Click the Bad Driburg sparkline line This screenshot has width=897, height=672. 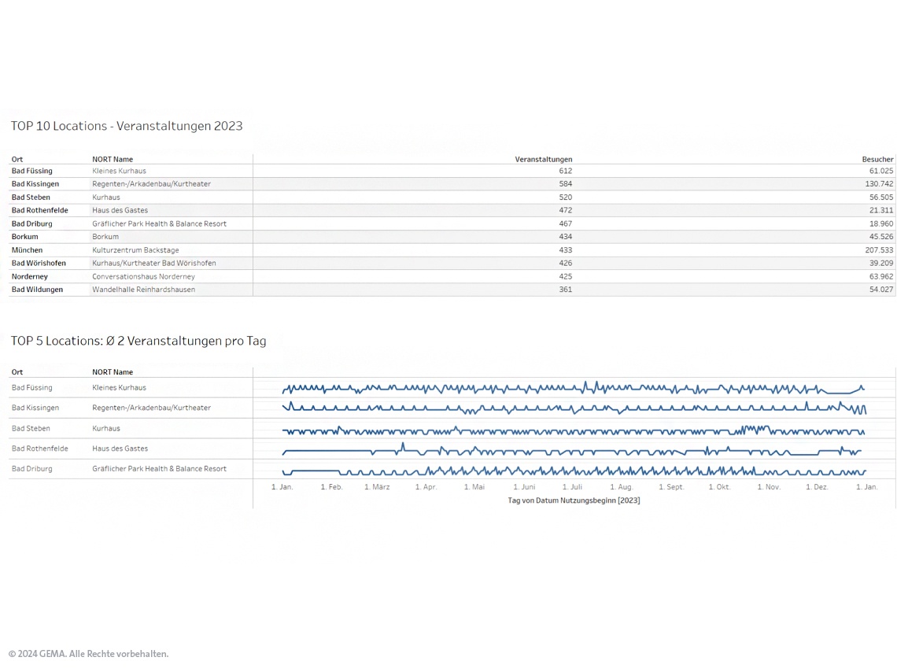click(x=573, y=471)
